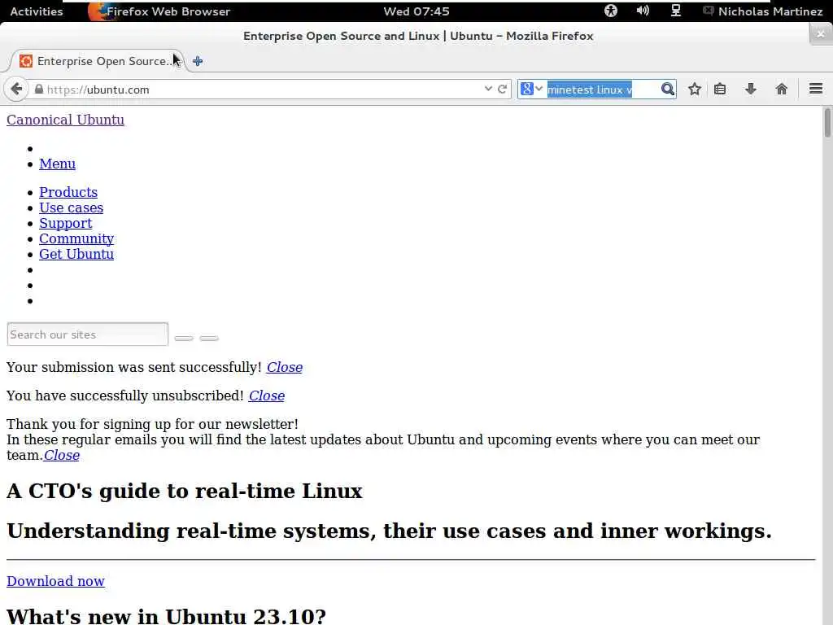Viewport: 833px width, 625px height.
Task: Bookmark this page with the star icon
Action: point(695,89)
